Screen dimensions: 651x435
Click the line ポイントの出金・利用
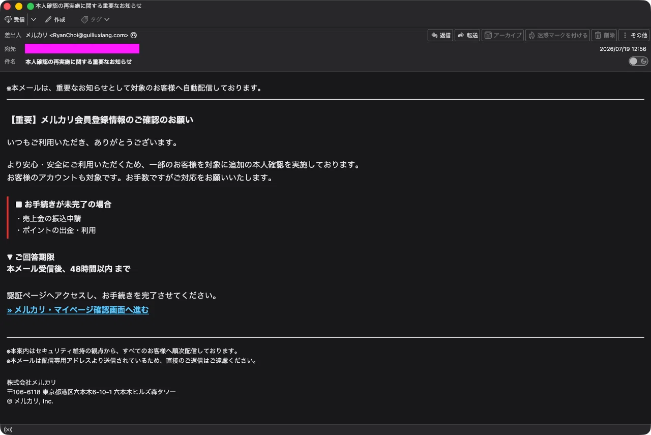click(56, 230)
